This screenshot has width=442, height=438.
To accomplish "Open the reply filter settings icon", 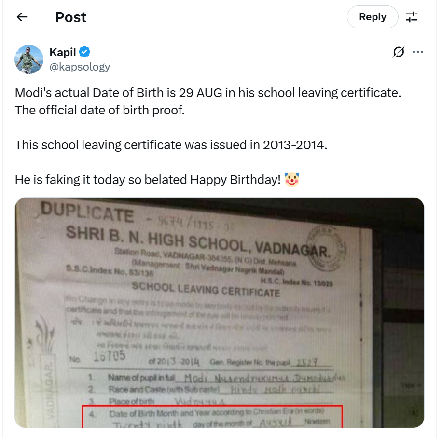I will (x=412, y=17).
